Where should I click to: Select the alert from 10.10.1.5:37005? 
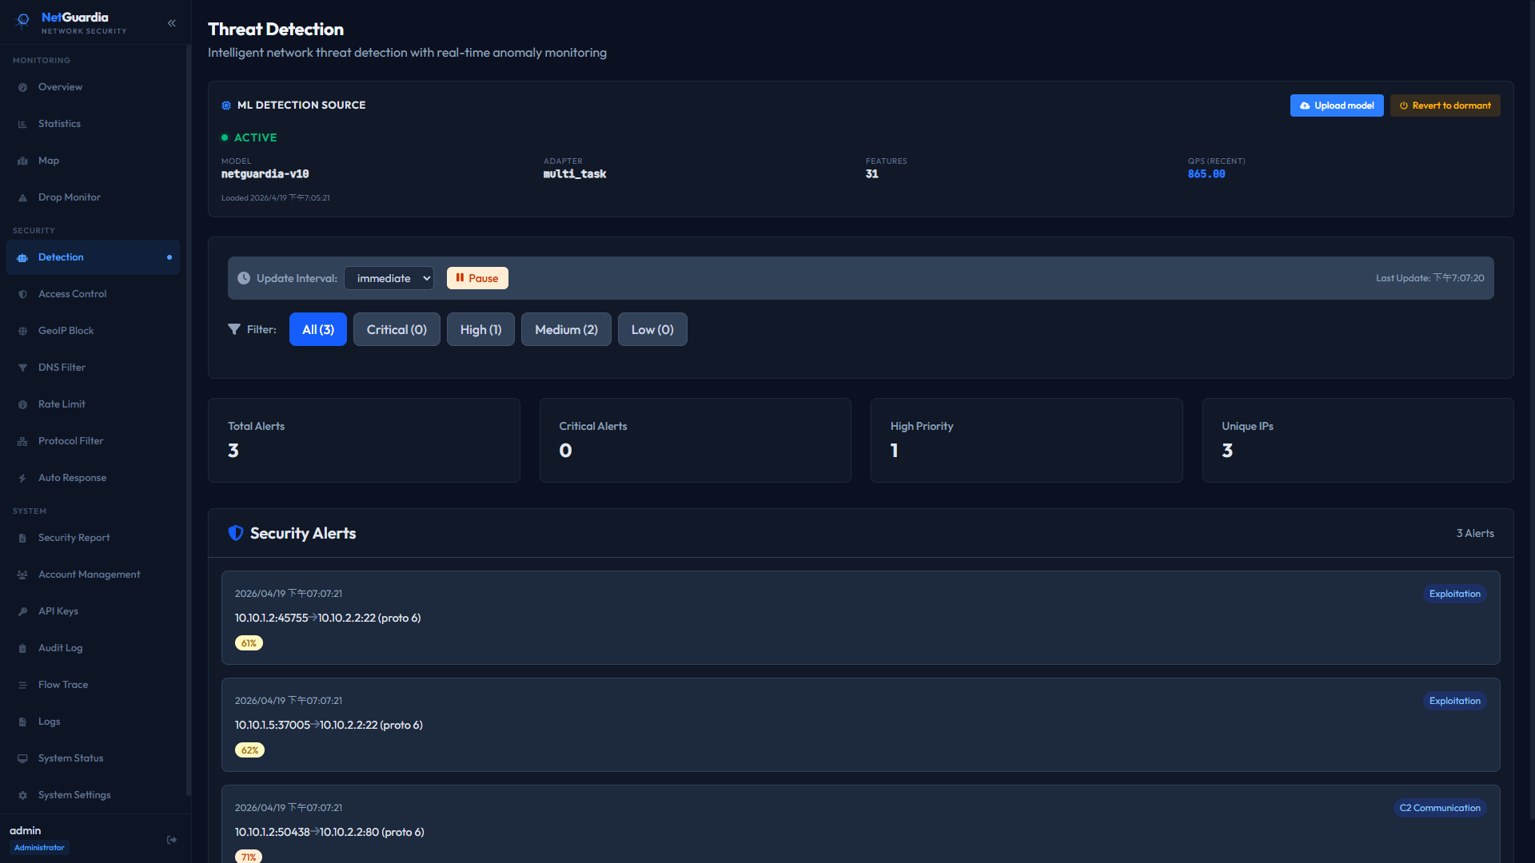860,725
